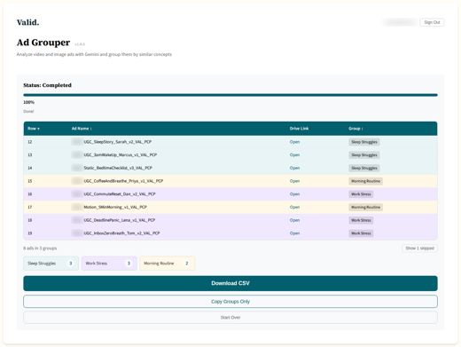The width and height of the screenshot is (461, 347).
Task: Open Drive link for Static_BedtimeChecklist row
Action: [294, 168]
